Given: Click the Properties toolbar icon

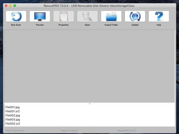Looking at the screenshot, I should (x=63, y=17).
